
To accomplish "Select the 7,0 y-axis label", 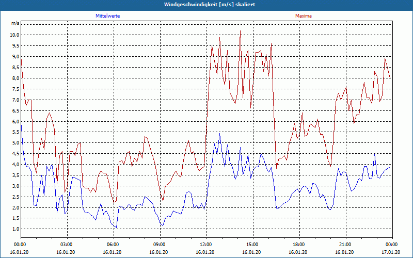I will [16, 100].
